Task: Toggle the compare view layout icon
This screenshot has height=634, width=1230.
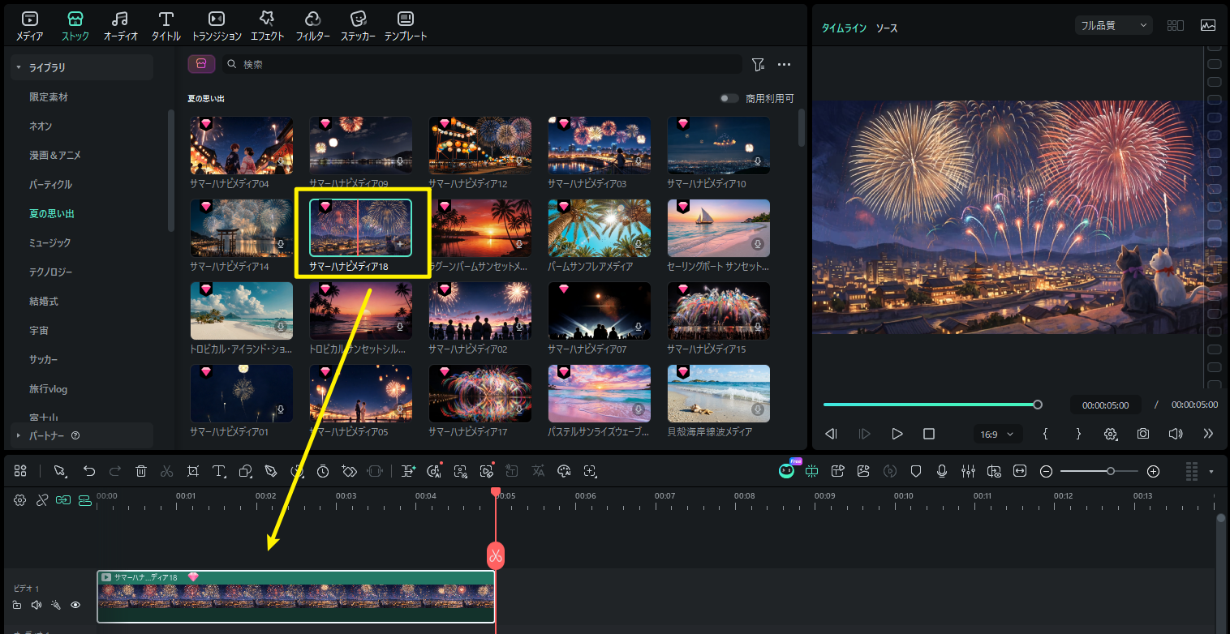Action: point(1175,25)
